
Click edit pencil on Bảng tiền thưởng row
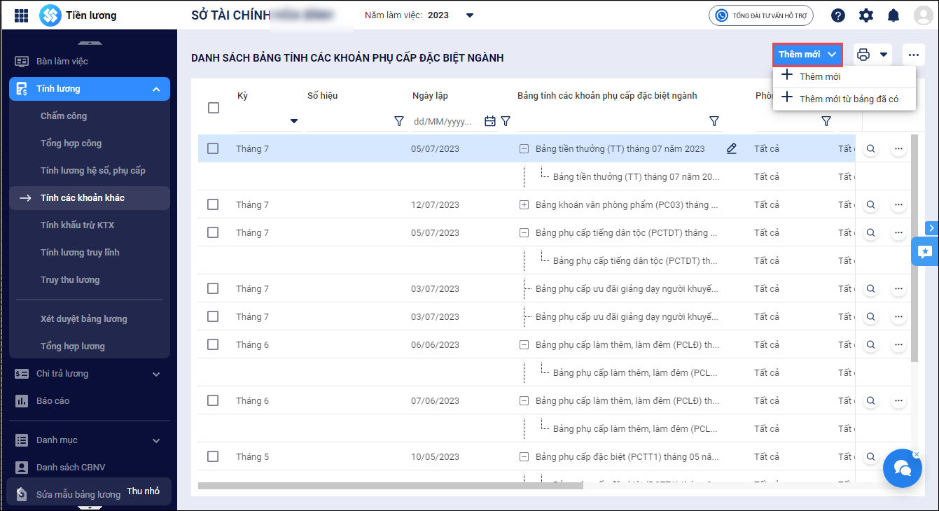732,148
